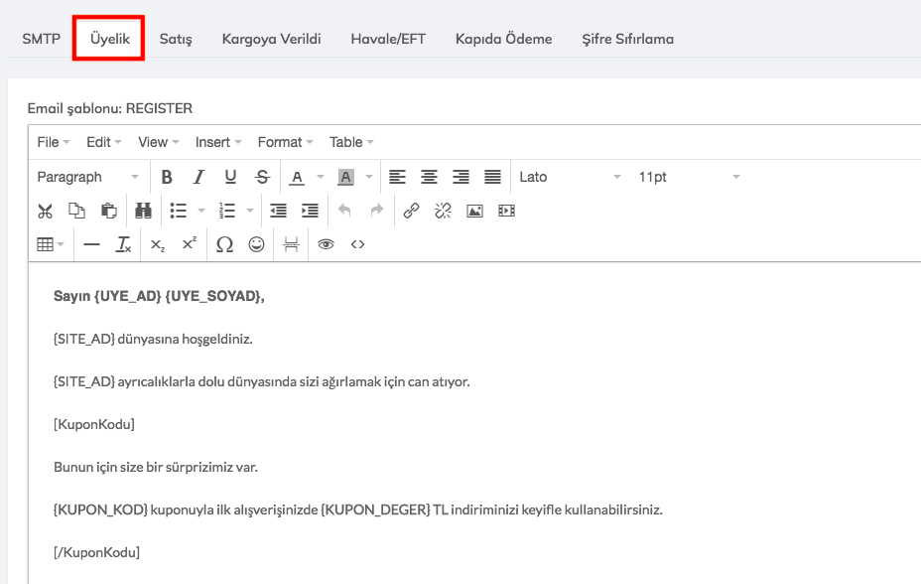Switch to the Kargoya Verildi tab
The image size is (921, 584).
click(271, 40)
